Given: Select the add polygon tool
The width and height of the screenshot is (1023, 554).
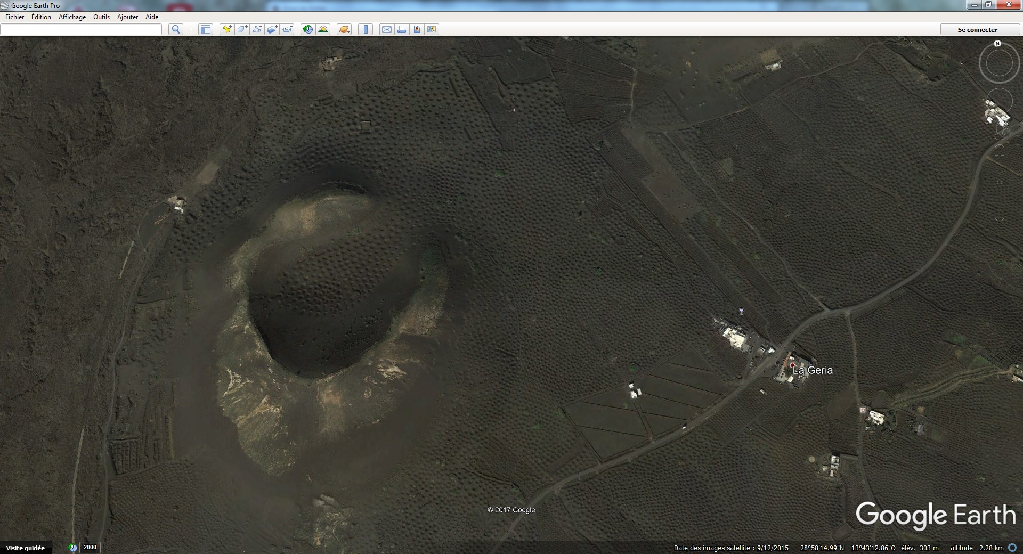Looking at the screenshot, I should (x=242, y=29).
